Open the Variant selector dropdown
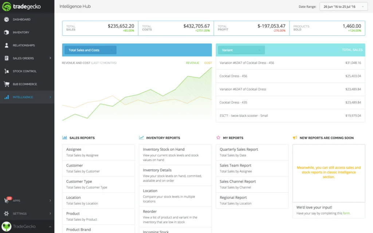Screen dimensions: 373x233 pyautogui.click(x=241, y=50)
